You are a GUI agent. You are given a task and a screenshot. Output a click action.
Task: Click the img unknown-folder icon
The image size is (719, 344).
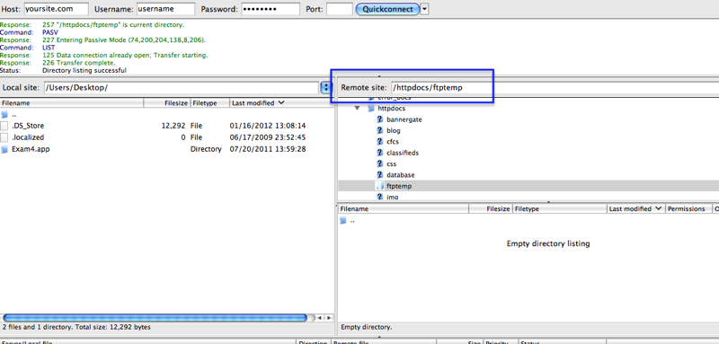379,197
